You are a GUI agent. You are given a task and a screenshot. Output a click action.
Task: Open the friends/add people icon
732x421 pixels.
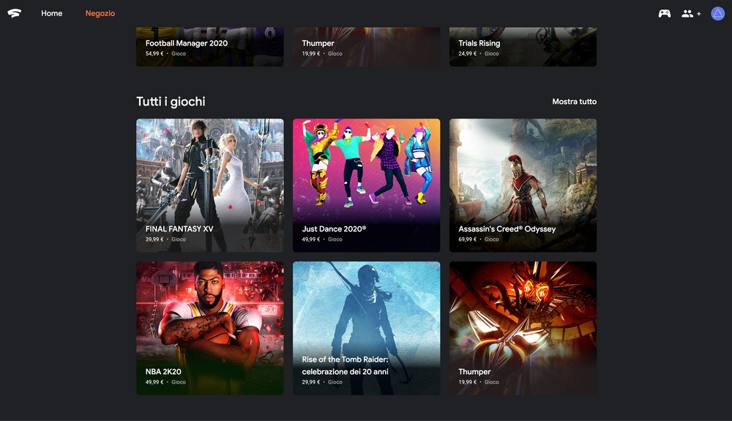(x=691, y=13)
